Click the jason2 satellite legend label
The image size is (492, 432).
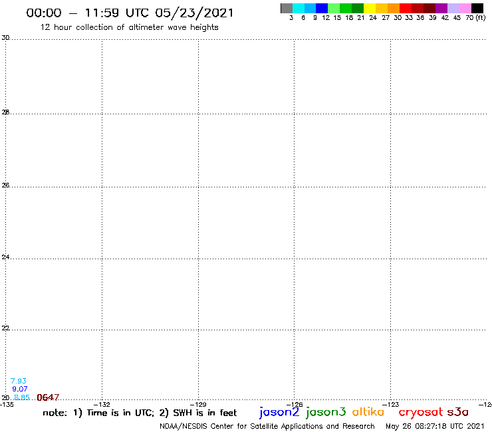[x=279, y=412]
